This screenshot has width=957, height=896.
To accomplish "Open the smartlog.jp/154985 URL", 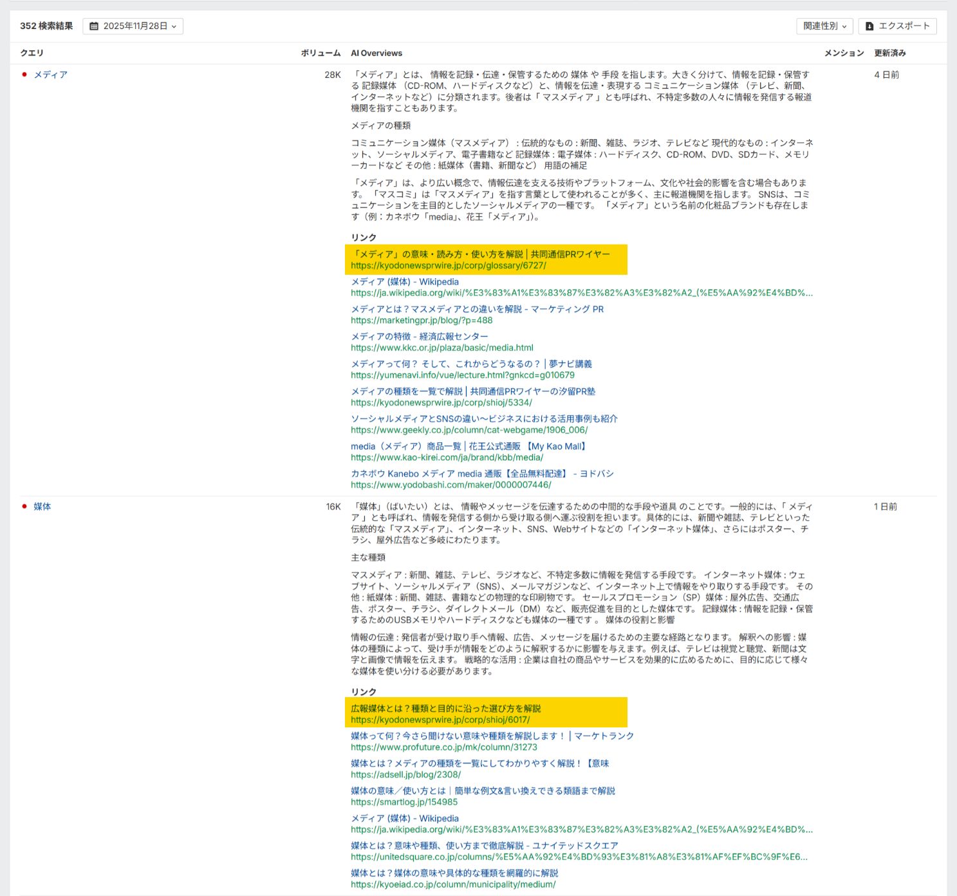I will (x=404, y=802).
